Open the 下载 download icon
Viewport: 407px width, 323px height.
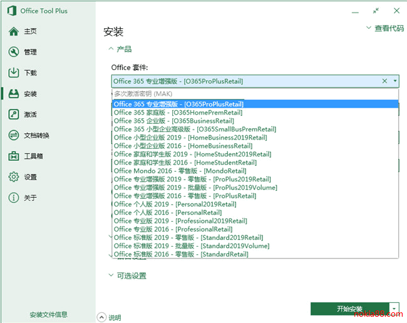pyautogui.click(x=14, y=73)
